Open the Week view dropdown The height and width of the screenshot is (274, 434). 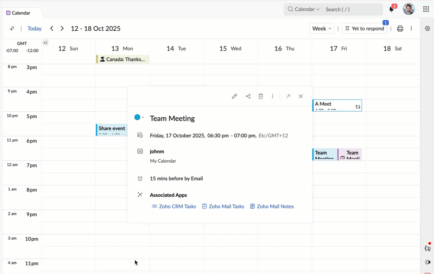pyautogui.click(x=321, y=28)
